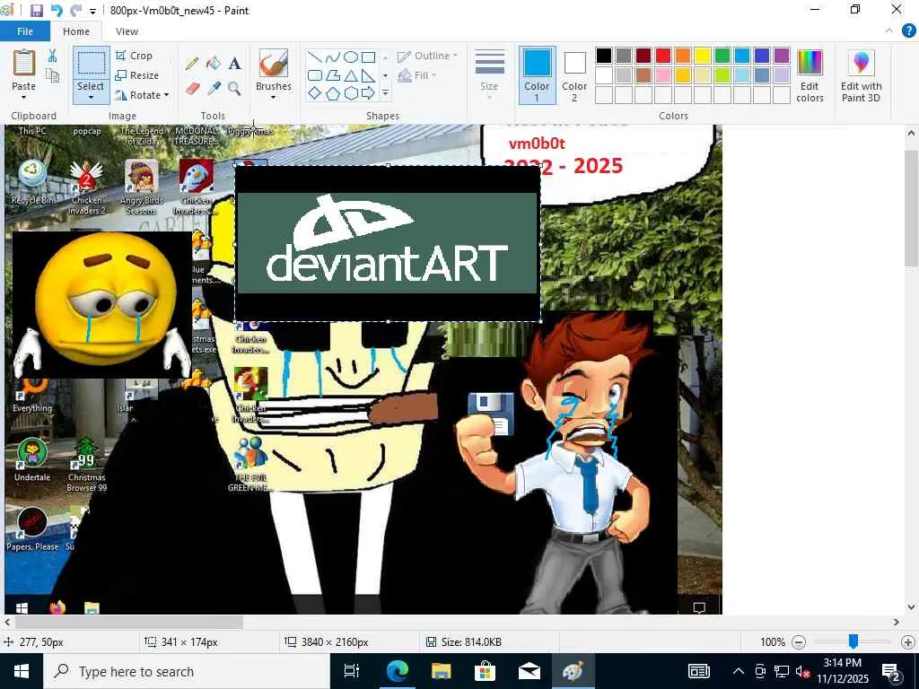Screen dimensions: 919x689
Task: Choose the Pentagon shape
Action: click(x=332, y=93)
